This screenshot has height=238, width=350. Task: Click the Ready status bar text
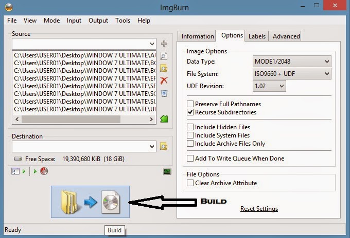13,230
